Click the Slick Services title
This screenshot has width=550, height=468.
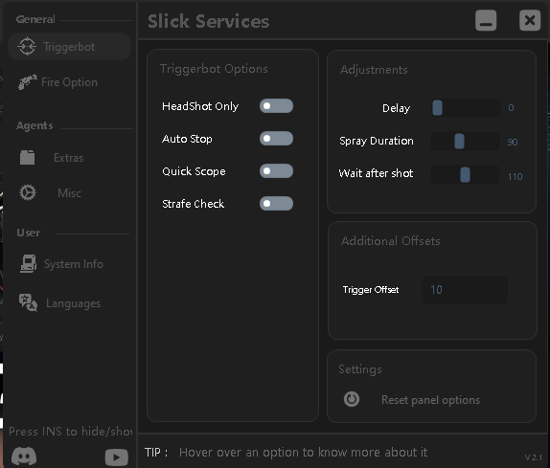(208, 21)
